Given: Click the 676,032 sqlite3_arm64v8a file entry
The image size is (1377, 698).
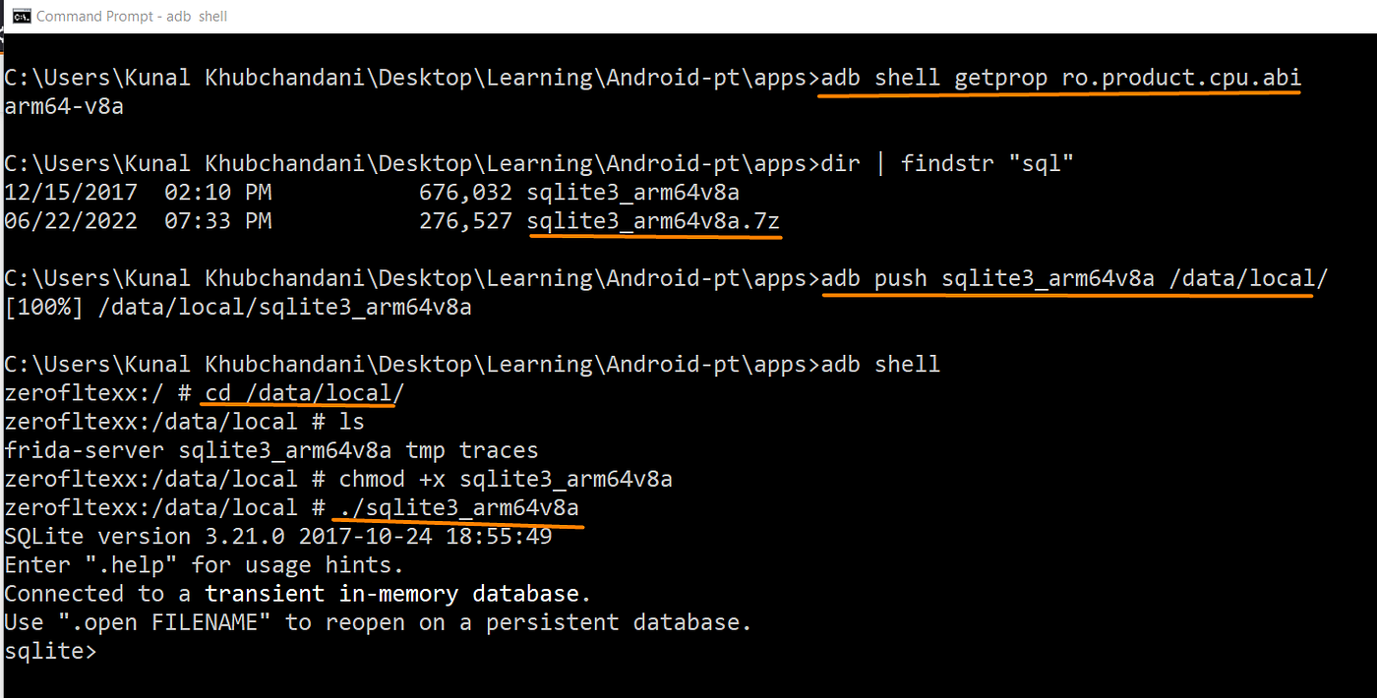Looking at the screenshot, I should (578, 193).
